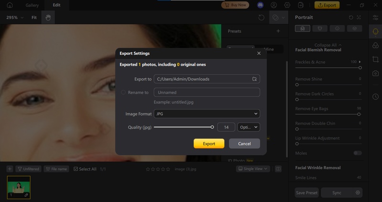
Task: Open the Image Format JPG dropdown
Action: pos(207,114)
